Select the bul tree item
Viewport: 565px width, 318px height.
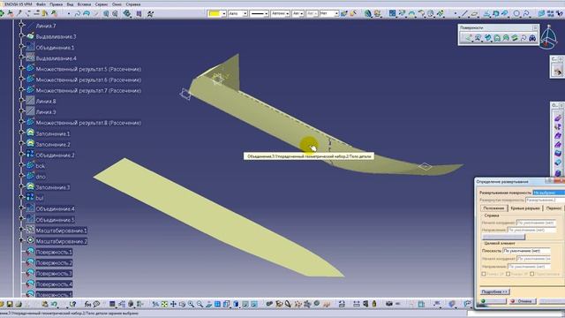tap(40, 198)
